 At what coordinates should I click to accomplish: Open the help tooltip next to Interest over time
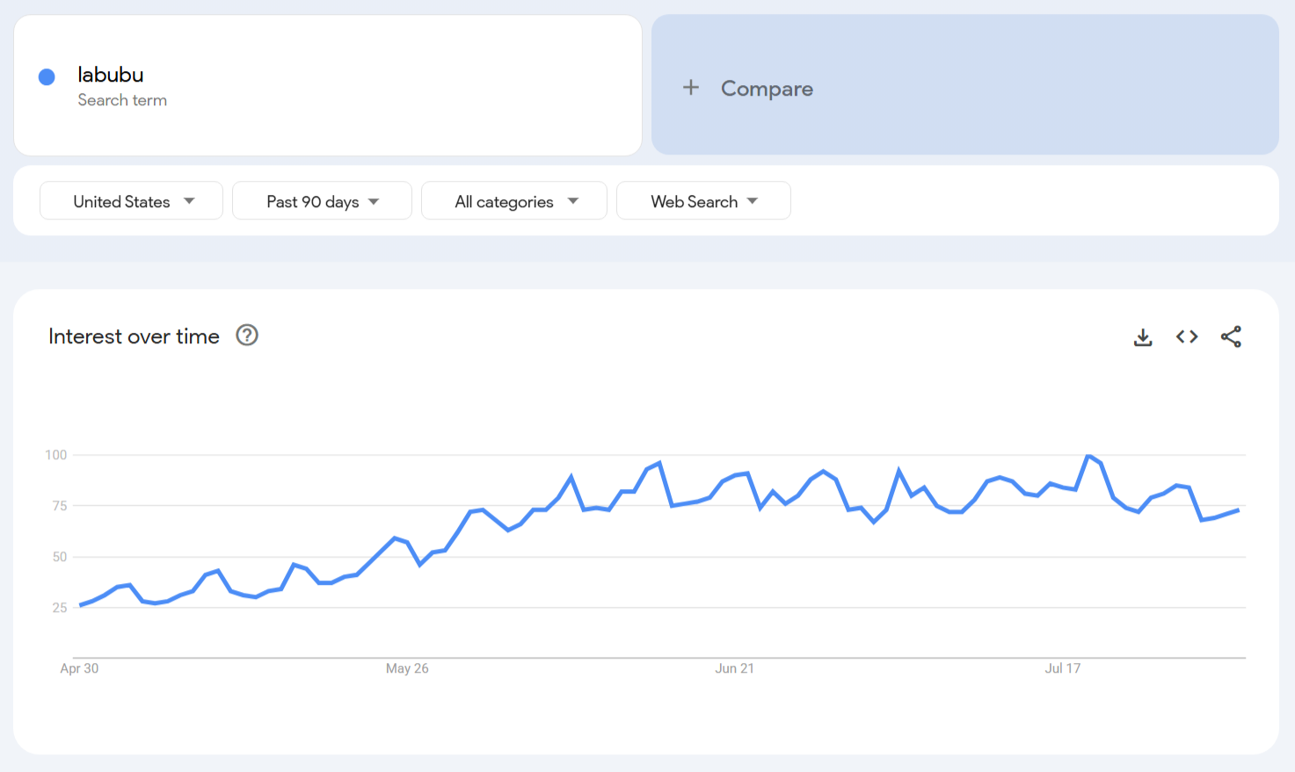247,335
